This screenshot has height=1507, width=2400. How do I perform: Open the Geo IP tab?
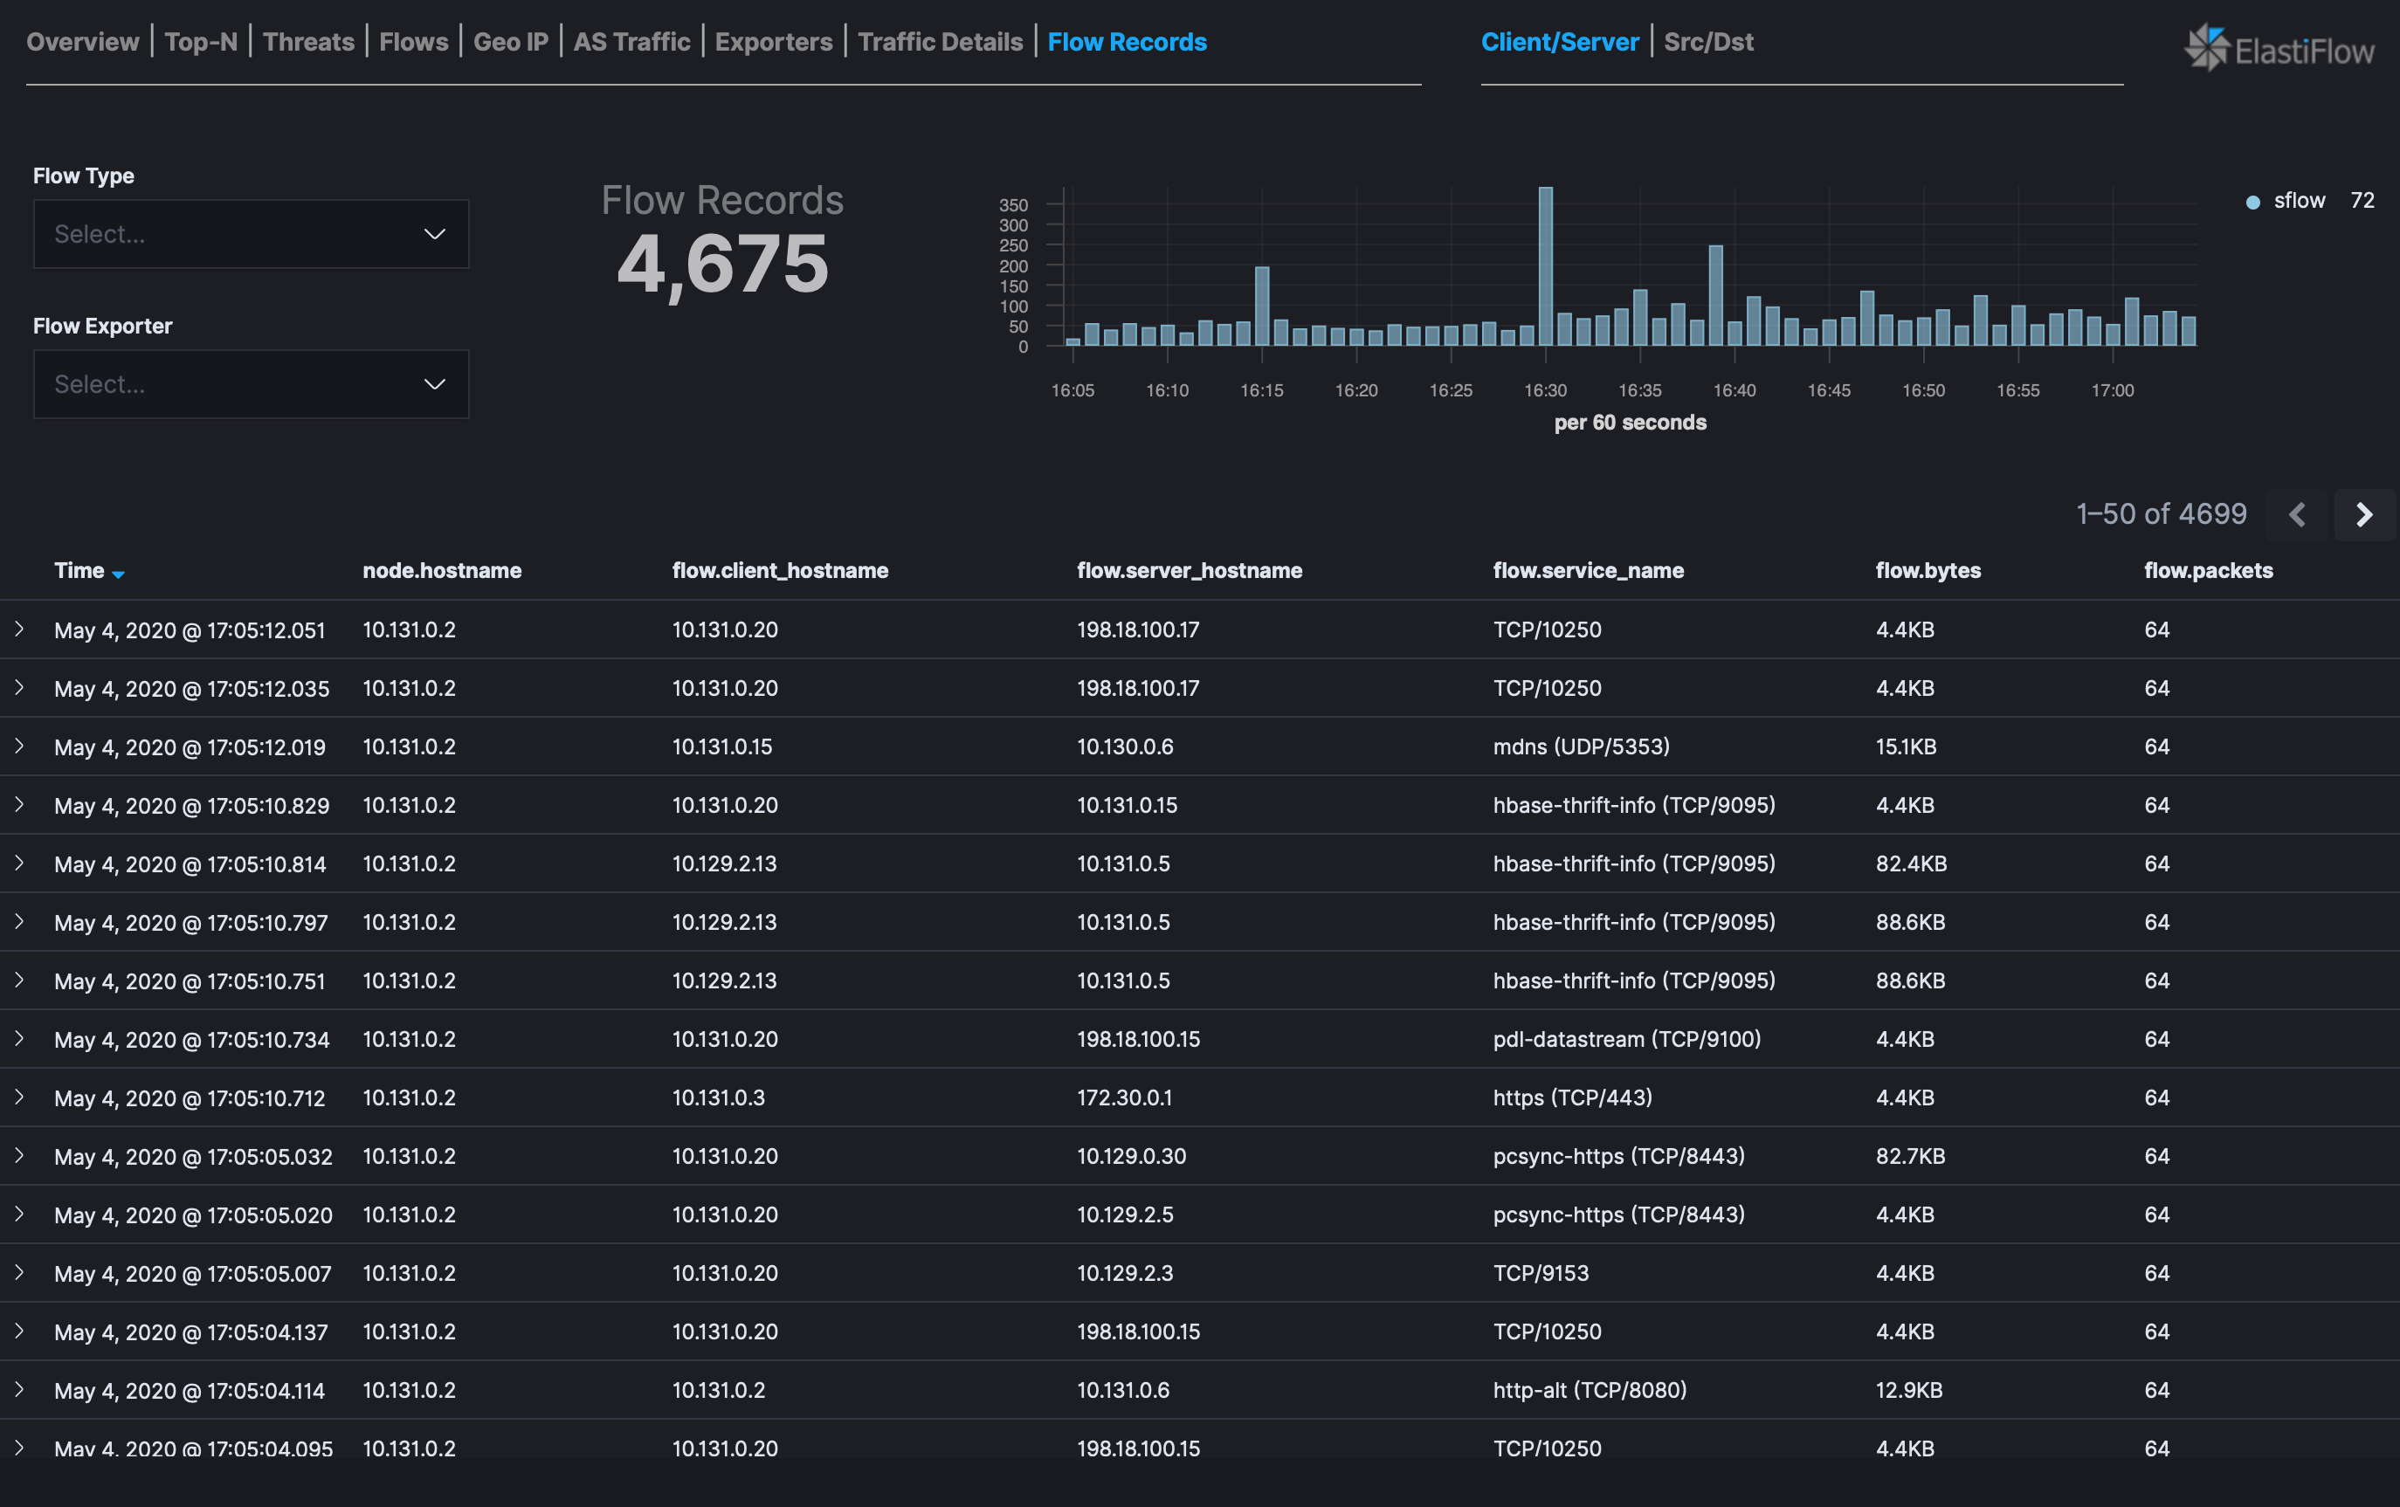coord(510,42)
